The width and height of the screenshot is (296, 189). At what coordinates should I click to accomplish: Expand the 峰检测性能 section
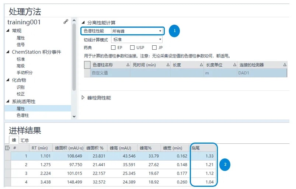click(83, 98)
